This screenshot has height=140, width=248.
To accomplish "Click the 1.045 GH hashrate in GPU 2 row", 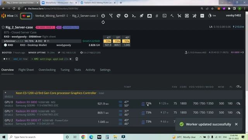I will click(x=103, y=122).
